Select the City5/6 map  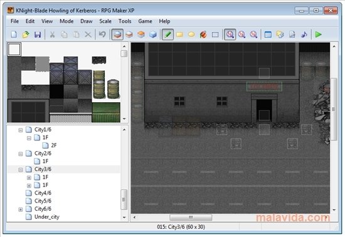(43, 201)
